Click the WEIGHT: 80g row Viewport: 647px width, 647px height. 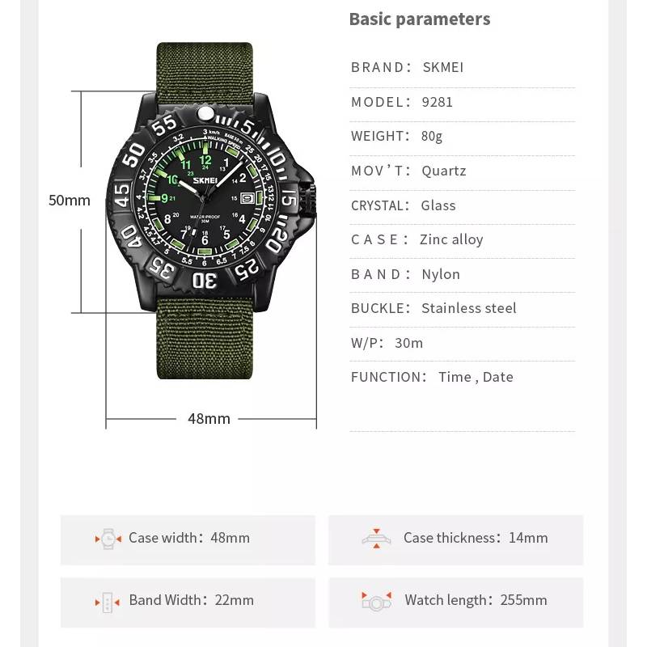[462, 136]
